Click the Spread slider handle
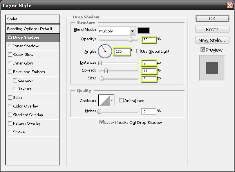The image size is (235, 172). tap(106, 71)
